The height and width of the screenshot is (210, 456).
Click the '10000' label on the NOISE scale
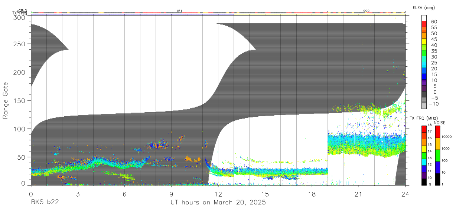(x=447, y=137)
